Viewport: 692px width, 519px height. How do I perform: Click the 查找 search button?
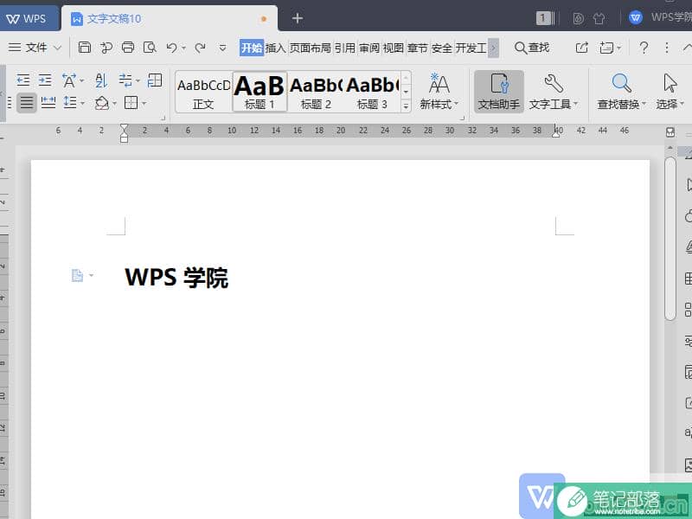click(532, 48)
